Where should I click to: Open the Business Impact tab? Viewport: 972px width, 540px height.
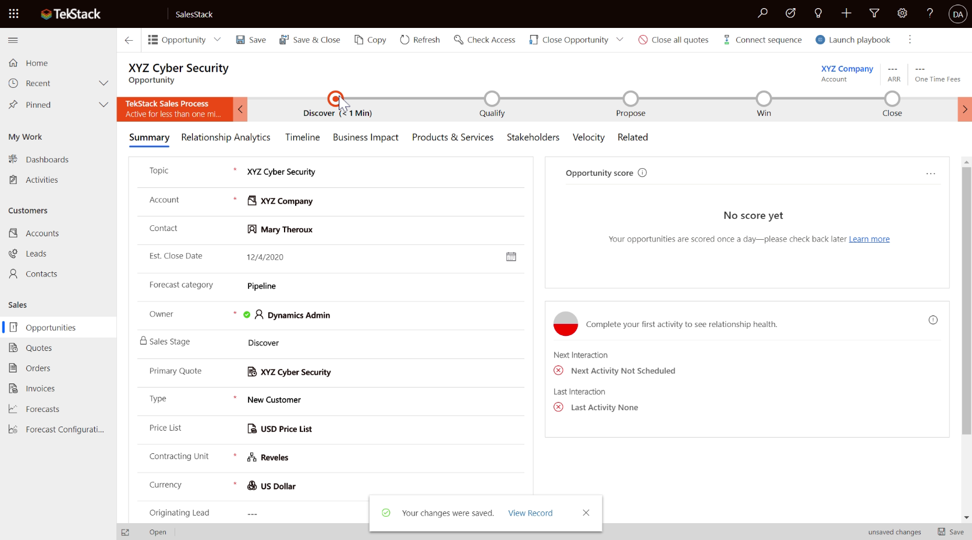(x=366, y=137)
